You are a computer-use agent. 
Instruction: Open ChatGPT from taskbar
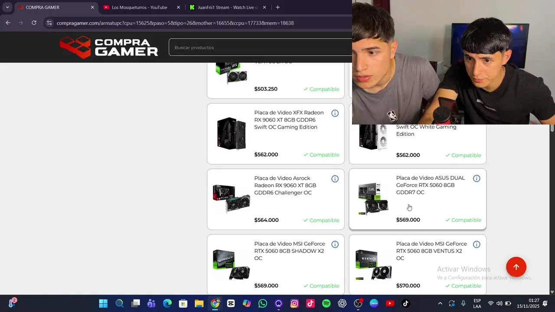point(342,303)
